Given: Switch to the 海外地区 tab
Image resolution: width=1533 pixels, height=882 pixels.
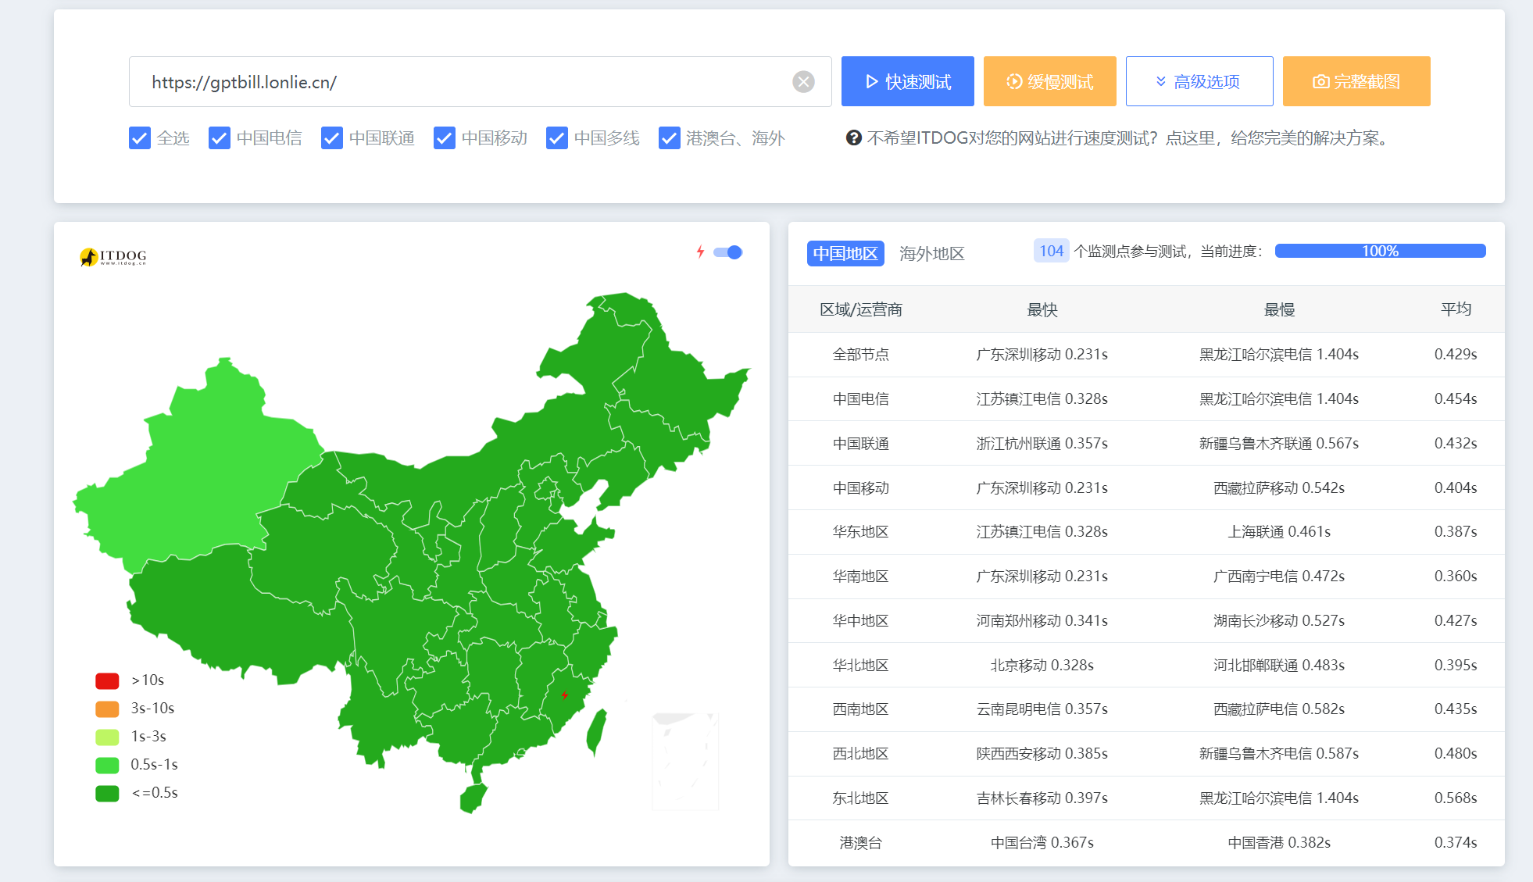Looking at the screenshot, I should coord(931,253).
